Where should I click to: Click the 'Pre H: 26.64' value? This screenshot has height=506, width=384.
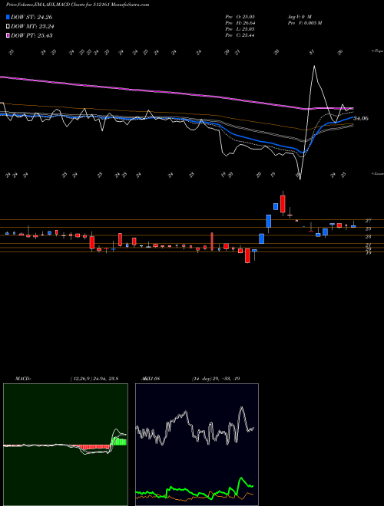pyautogui.click(x=240, y=23)
